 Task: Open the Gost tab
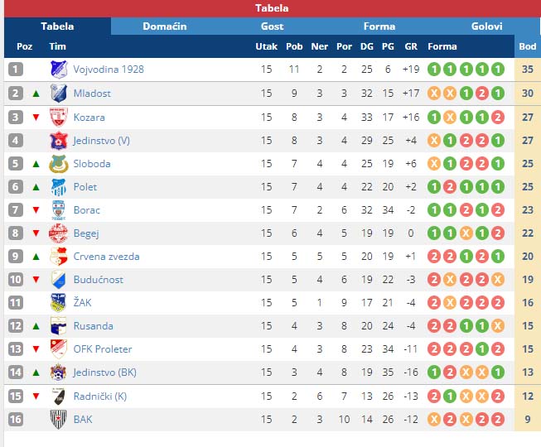pyautogui.click(x=272, y=26)
